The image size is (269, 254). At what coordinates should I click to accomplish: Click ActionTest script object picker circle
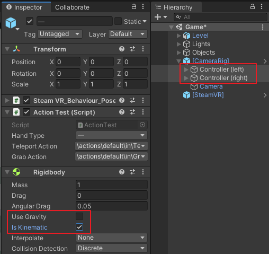142,125
